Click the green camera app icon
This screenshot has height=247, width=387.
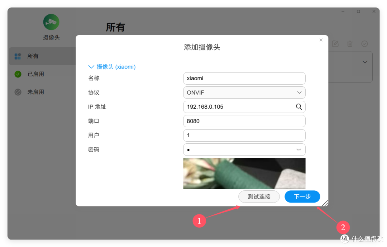click(51, 22)
